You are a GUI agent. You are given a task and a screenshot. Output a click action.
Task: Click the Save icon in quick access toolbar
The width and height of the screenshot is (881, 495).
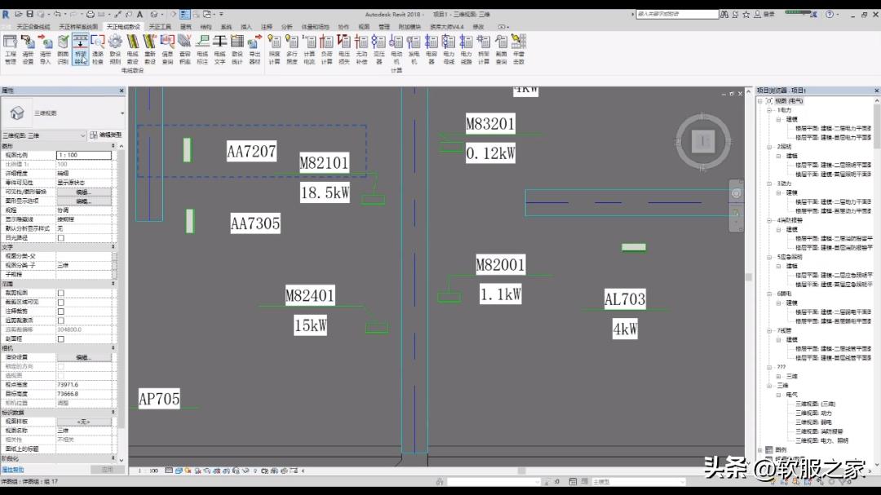pos(30,15)
